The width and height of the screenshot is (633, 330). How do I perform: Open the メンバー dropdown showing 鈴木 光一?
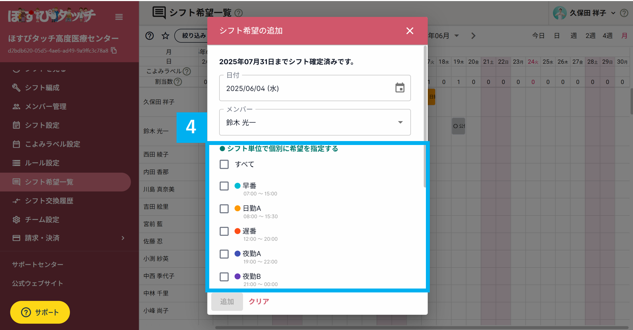401,122
